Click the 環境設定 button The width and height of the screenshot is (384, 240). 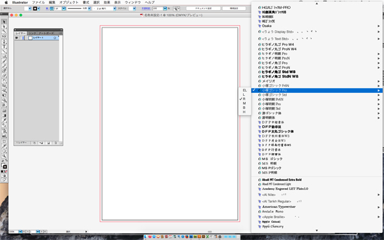click(x=234, y=8)
